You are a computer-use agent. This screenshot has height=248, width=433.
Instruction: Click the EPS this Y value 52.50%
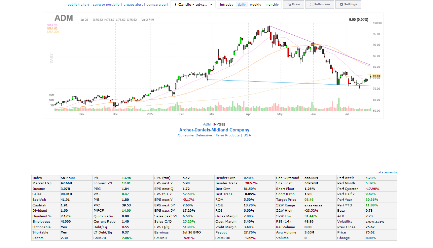[189, 194]
